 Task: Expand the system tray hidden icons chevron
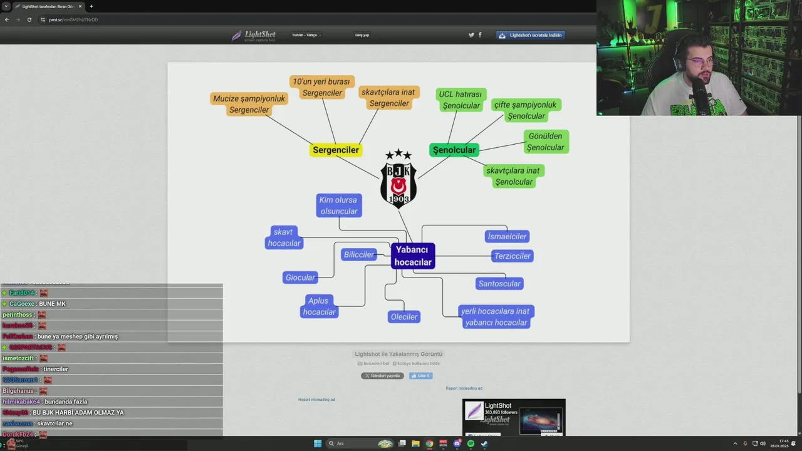coord(735,443)
